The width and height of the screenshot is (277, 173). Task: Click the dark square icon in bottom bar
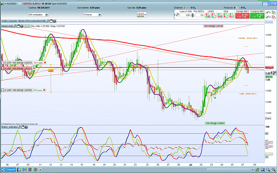click(30, 169)
